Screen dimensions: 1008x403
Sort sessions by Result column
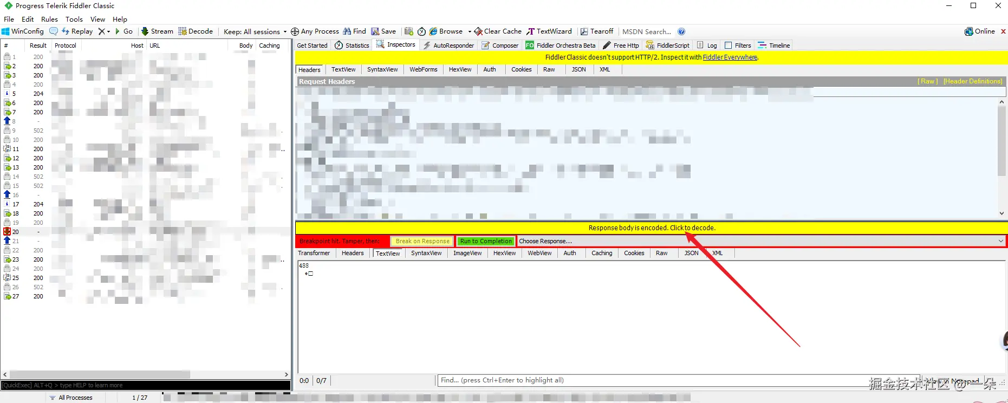[38, 45]
